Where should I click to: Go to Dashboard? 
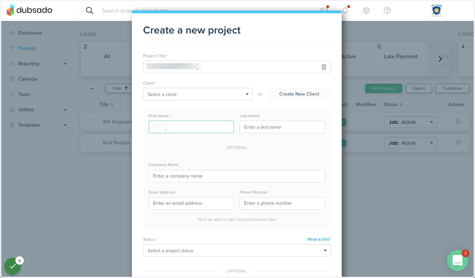(30, 33)
